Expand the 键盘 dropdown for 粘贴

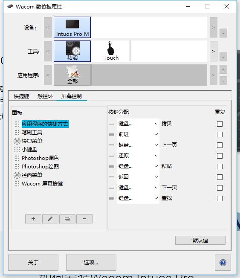138,166
